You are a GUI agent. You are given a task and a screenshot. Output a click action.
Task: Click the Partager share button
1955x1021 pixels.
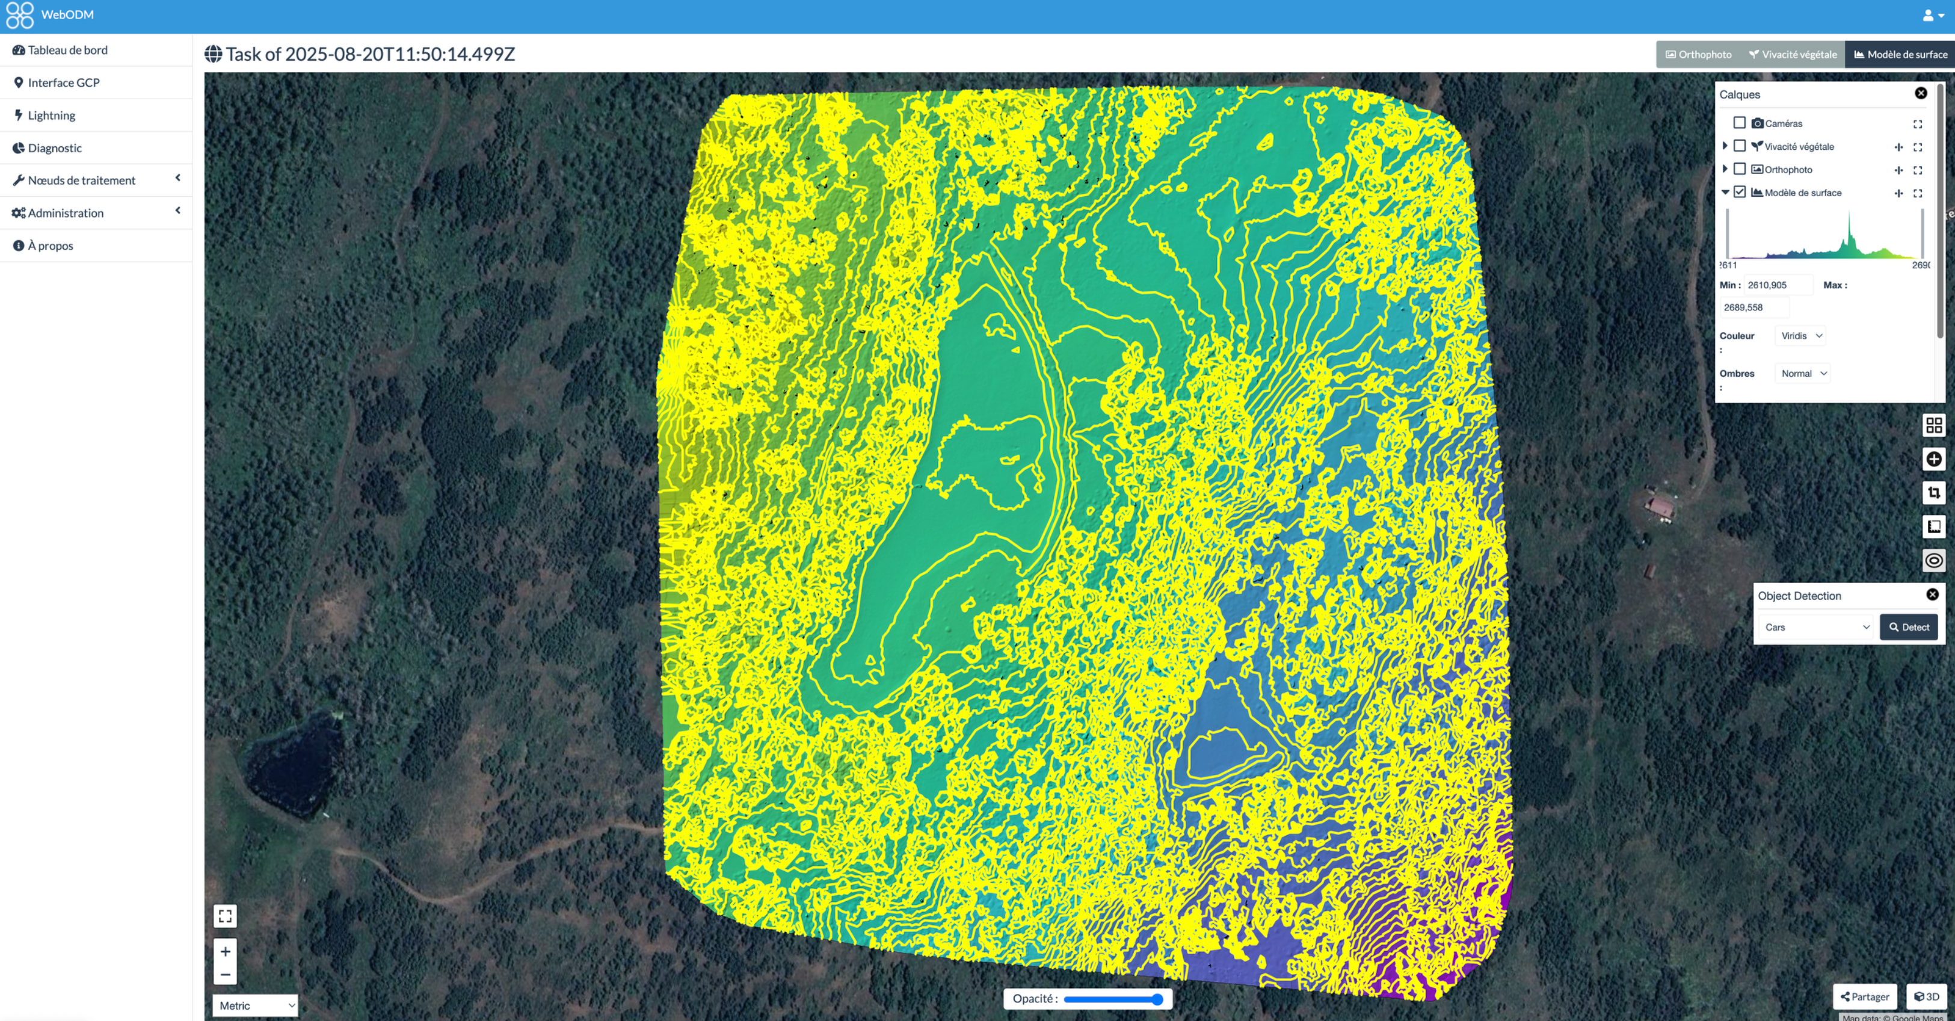click(1864, 996)
